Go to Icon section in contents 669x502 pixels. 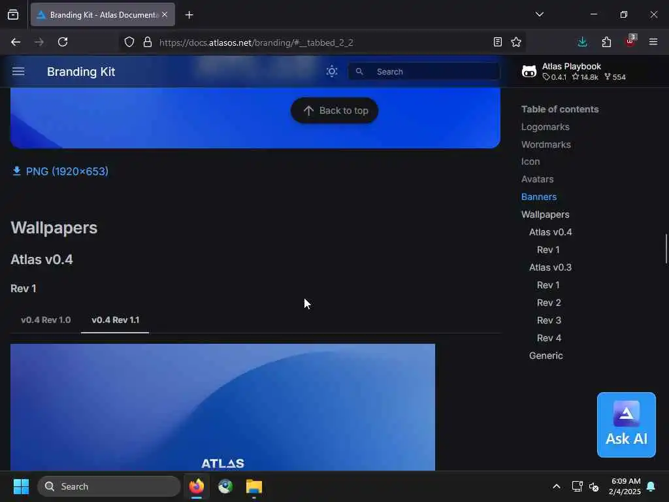pos(530,162)
